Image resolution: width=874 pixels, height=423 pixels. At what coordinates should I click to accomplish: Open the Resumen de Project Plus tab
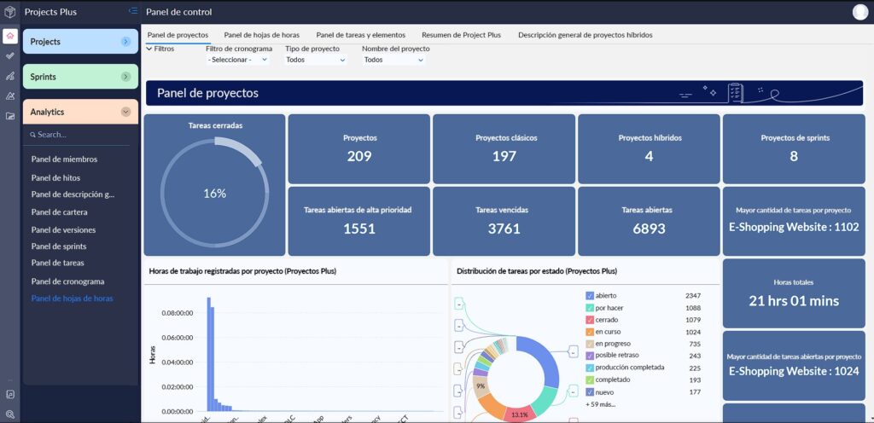coord(461,35)
